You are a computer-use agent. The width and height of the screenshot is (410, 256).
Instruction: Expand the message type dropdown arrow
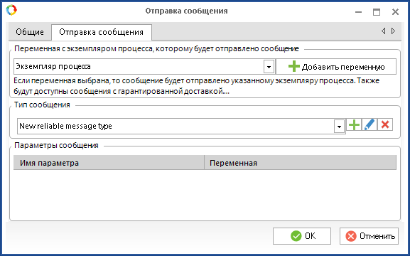click(x=339, y=127)
